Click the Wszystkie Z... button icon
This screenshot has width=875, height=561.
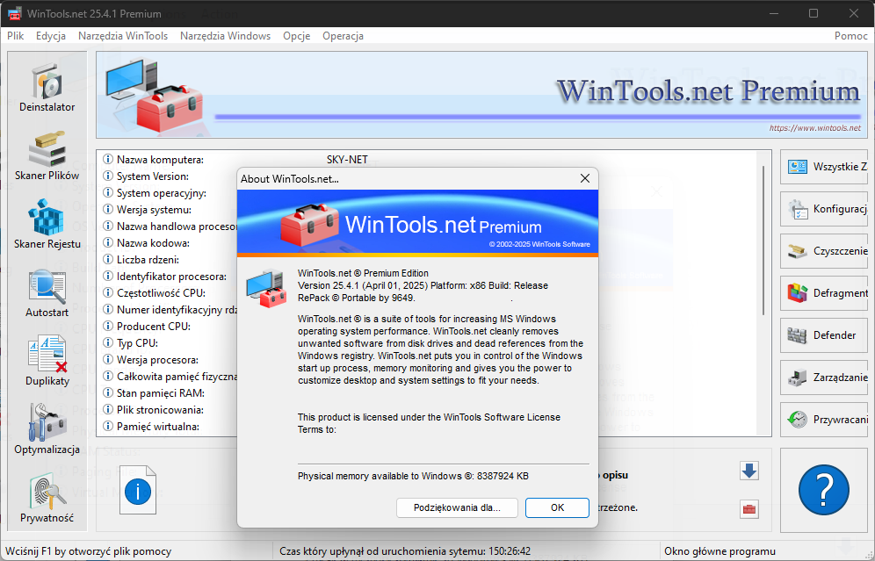pos(798,166)
